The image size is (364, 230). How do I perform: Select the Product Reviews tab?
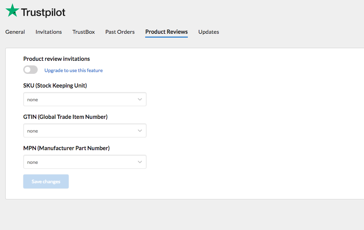click(166, 32)
